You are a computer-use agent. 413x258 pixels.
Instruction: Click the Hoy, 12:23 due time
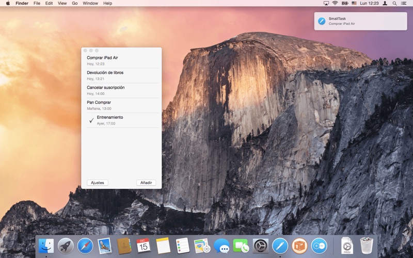[96, 63]
